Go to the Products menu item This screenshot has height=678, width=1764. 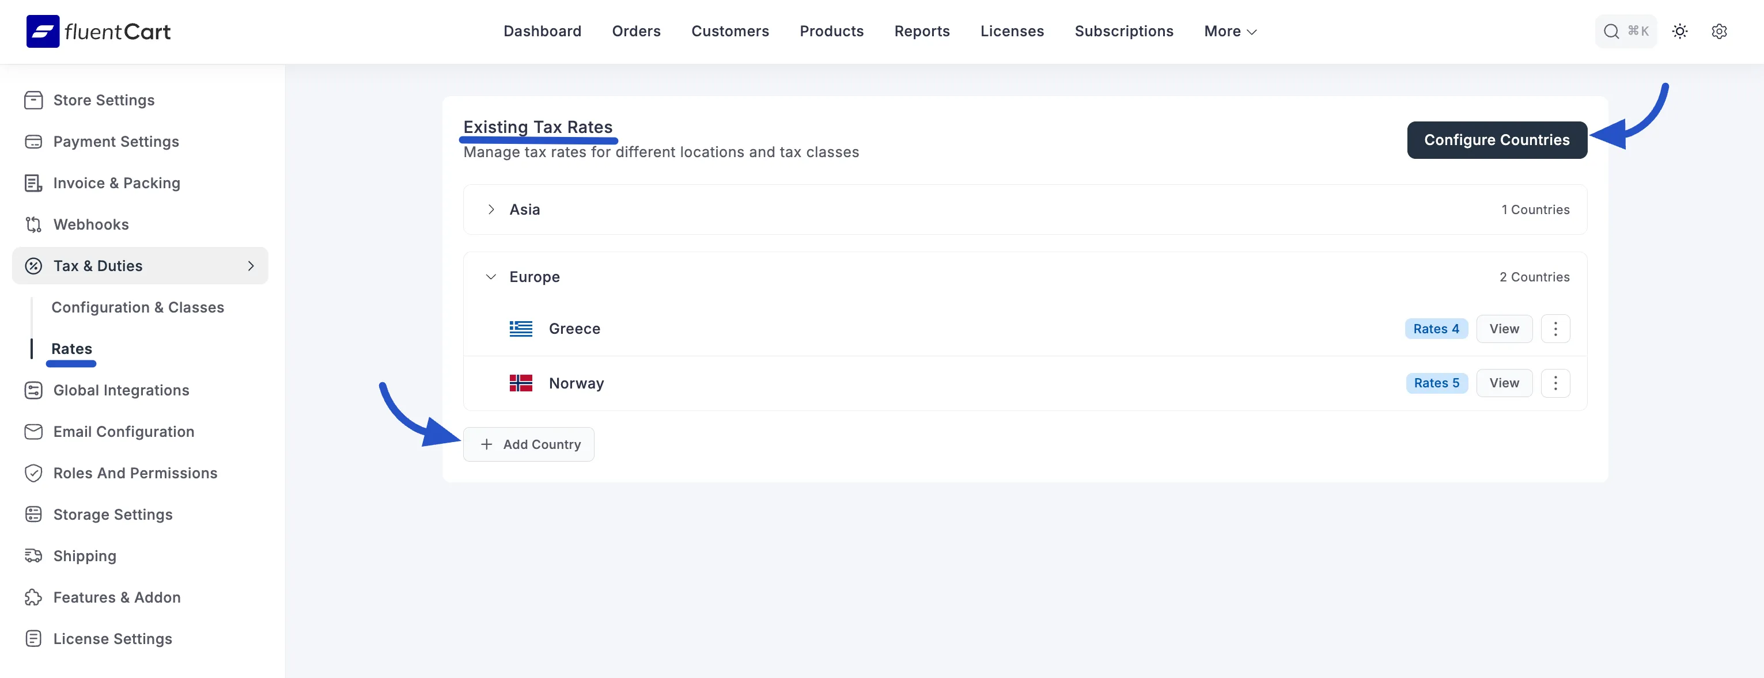coord(831,32)
